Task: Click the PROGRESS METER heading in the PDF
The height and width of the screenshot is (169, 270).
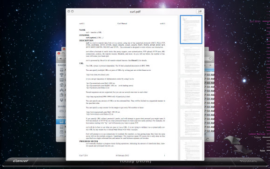Action: click(x=88, y=141)
